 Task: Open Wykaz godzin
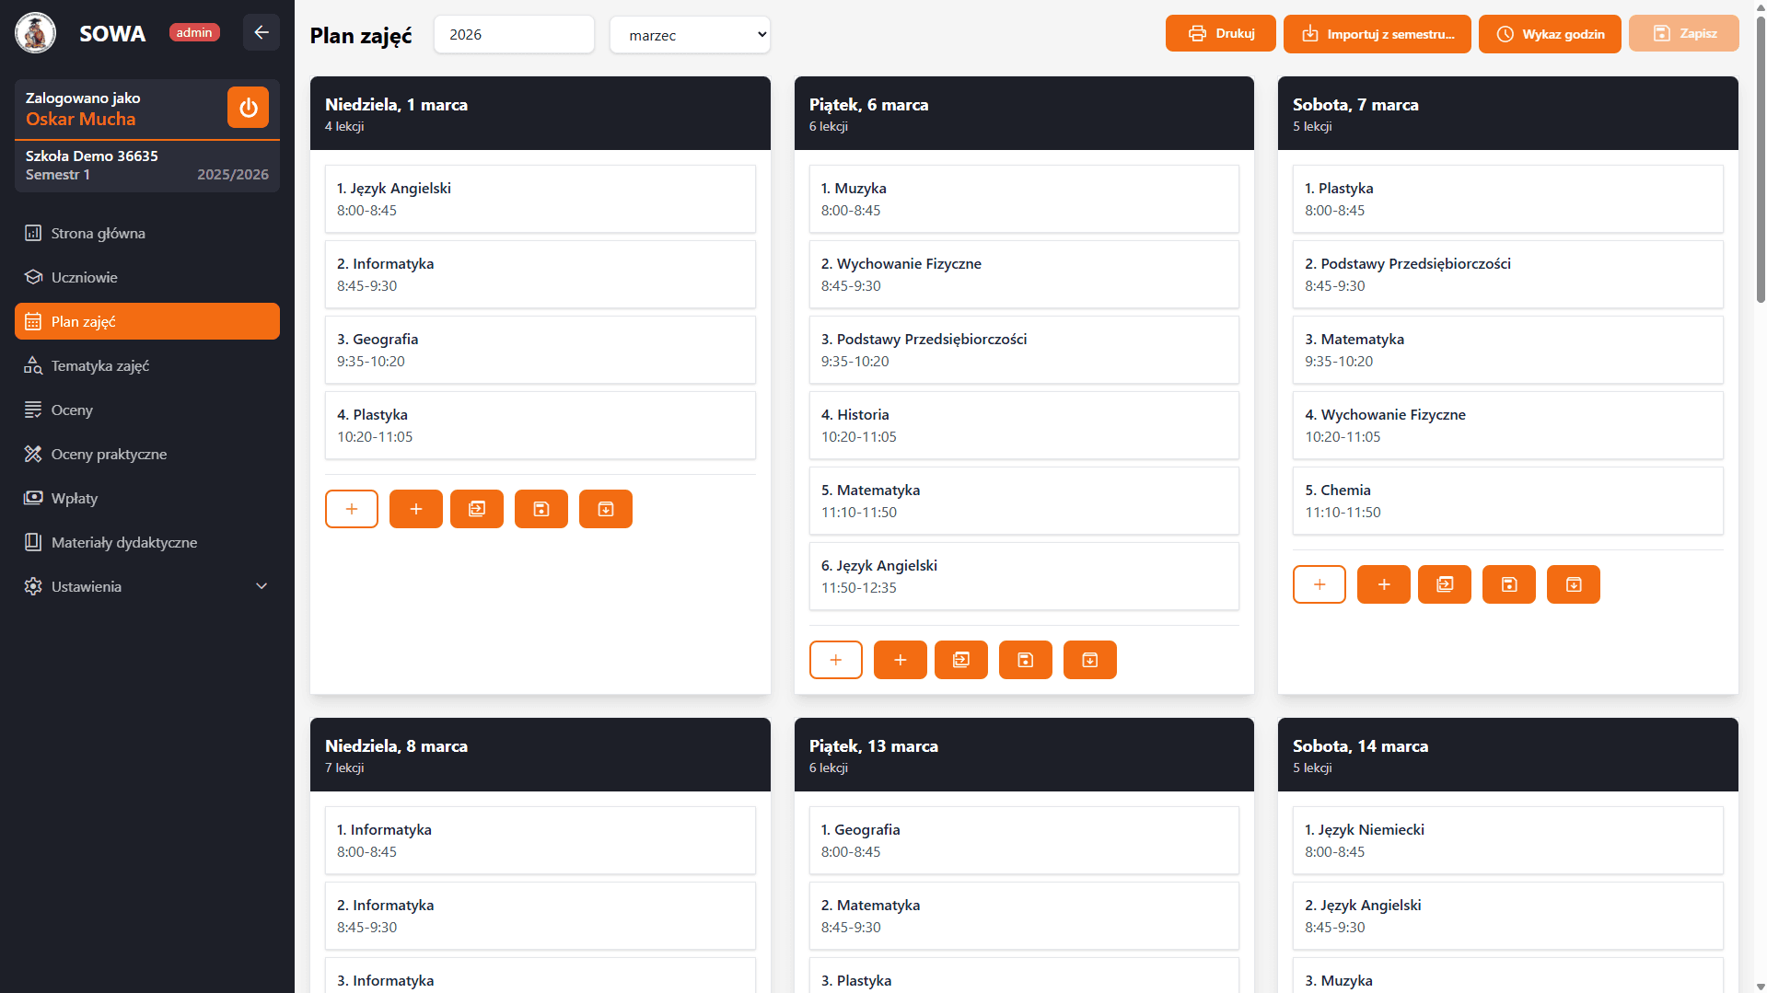click(1550, 34)
